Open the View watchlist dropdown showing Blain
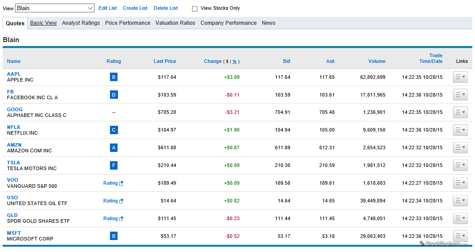This screenshot has width=475, height=252. coord(55,8)
